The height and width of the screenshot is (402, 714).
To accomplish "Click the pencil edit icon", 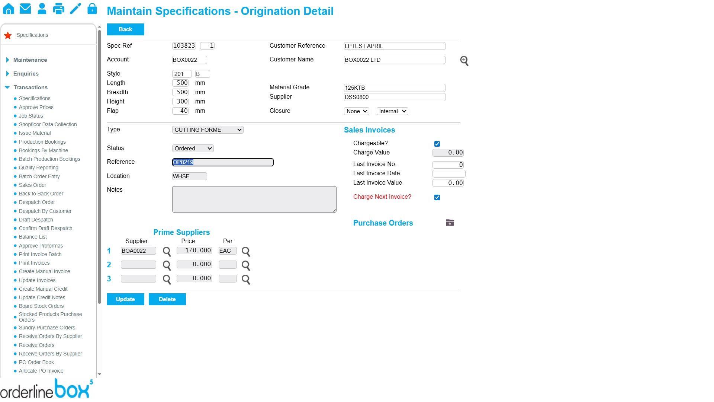I will point(75,9).
